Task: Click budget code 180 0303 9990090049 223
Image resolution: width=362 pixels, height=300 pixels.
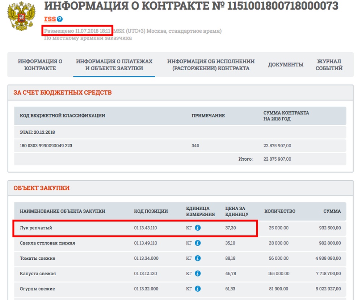Action: pyautogui.click(x=46, y=146)
